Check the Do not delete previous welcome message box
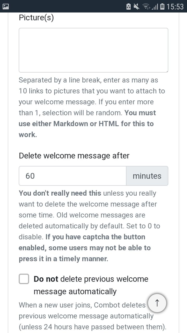187x333 pixels. click(x=24, y=279)
